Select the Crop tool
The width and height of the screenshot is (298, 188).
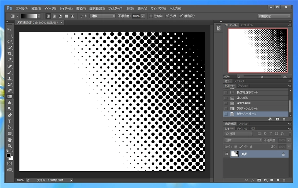[x=9, y=54]
